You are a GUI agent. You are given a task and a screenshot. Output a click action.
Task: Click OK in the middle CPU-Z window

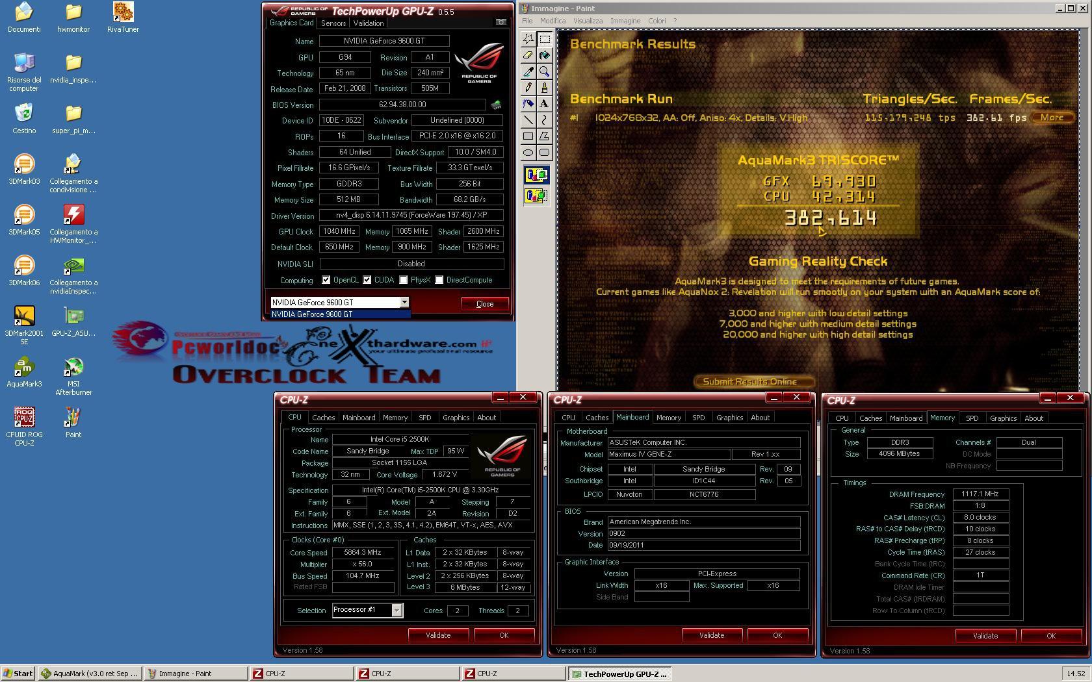(777, 635)
